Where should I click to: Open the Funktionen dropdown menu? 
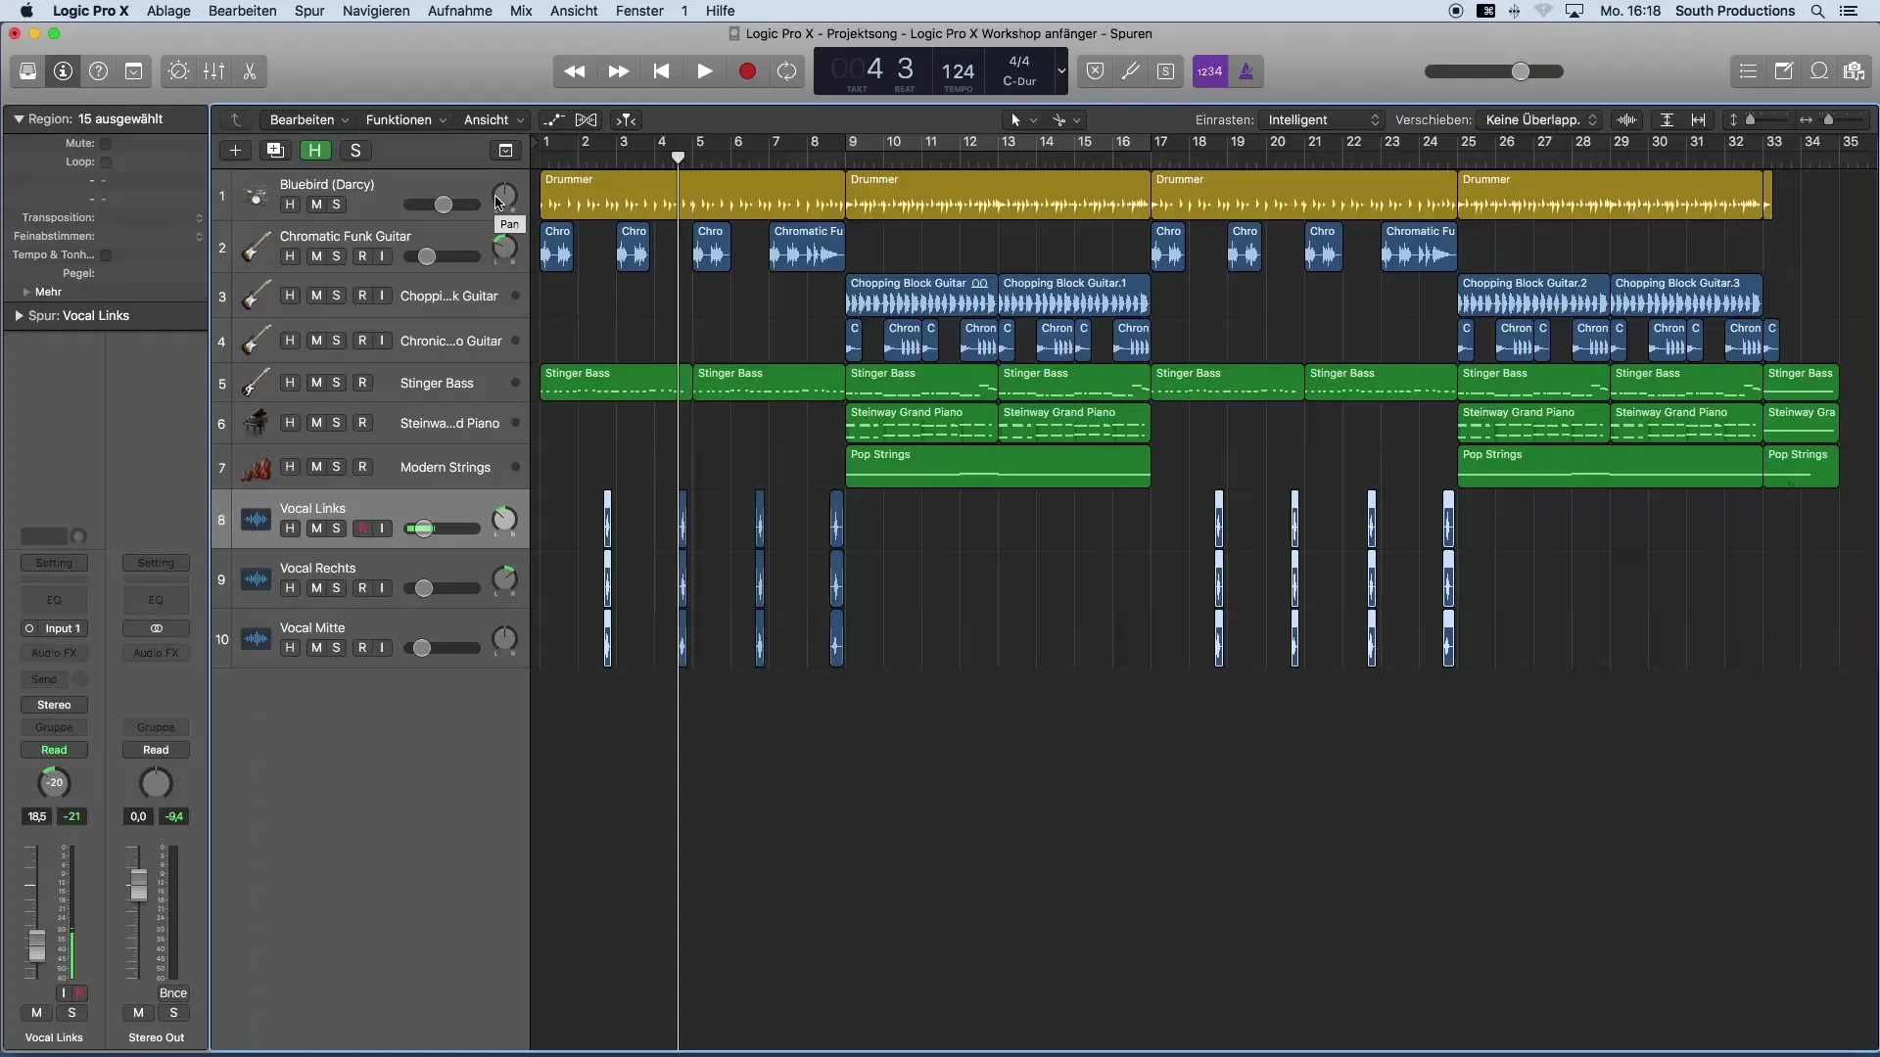click(406, 119)
